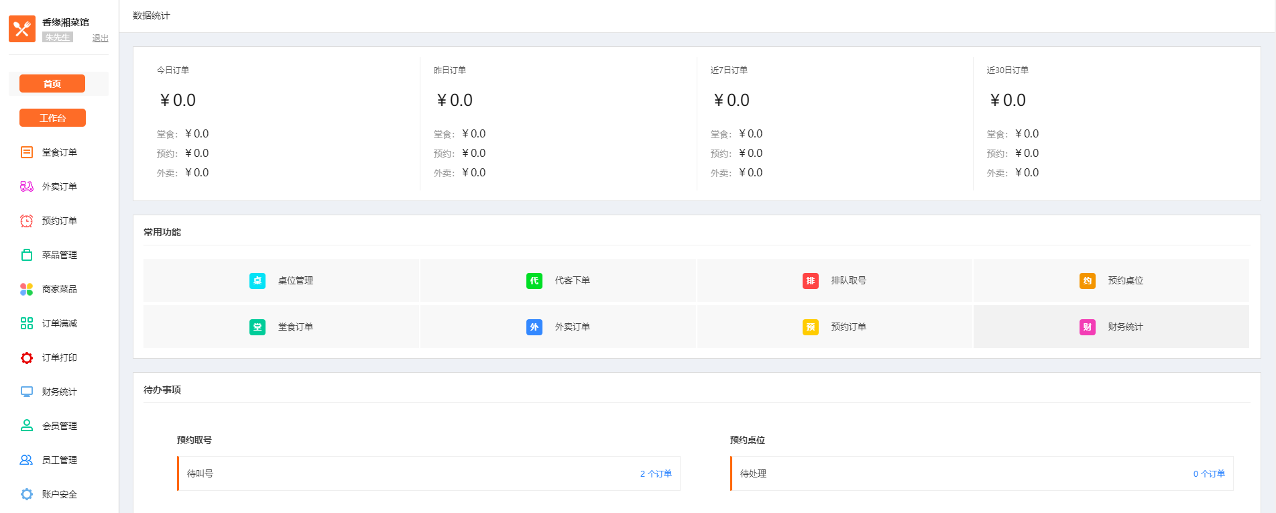1276x513 pixels.
Task: Open 代客下单 in common functions
Action: point(558,280)
